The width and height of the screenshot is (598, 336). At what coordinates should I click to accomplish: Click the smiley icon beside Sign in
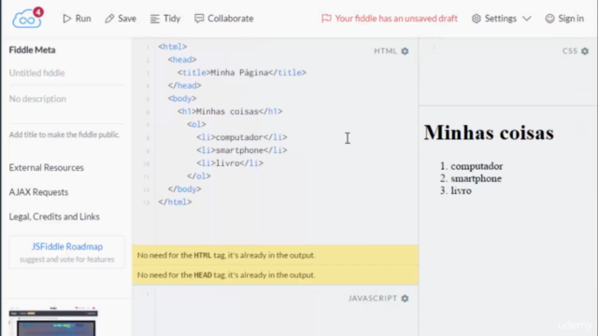[549, 19]
